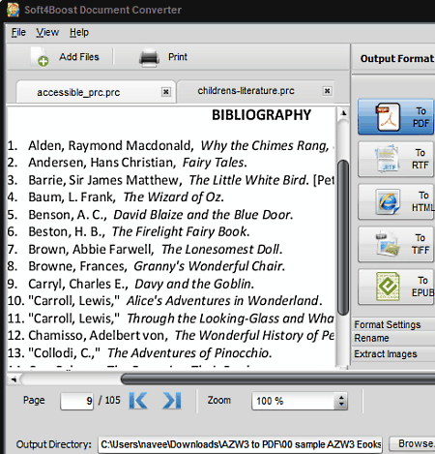
Task: Click the vertical scrollbar up arrow
Action: pos(343,113)
